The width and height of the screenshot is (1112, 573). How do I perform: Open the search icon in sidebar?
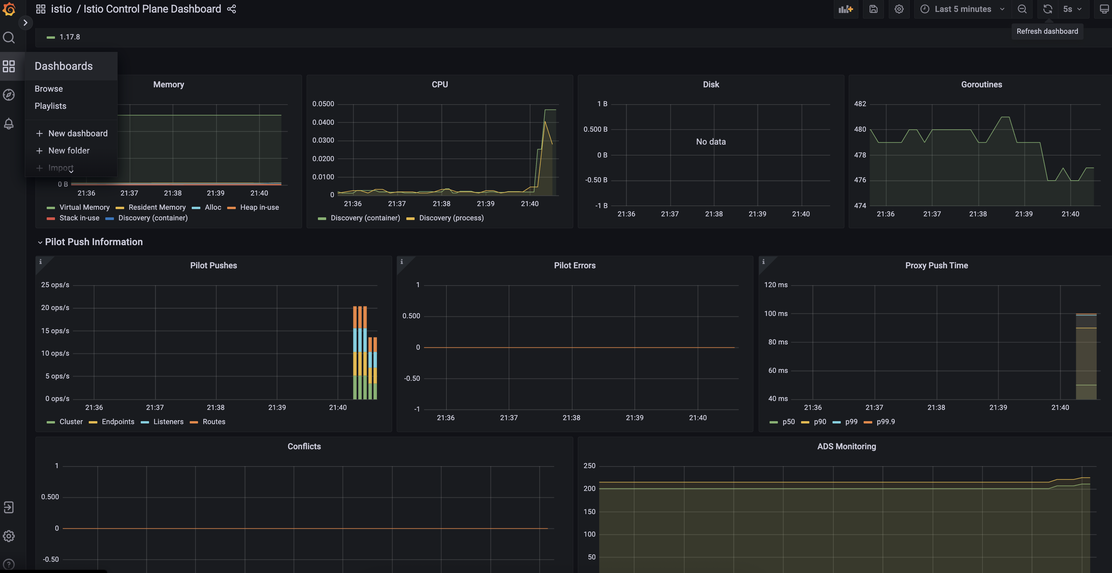point(9,37)
